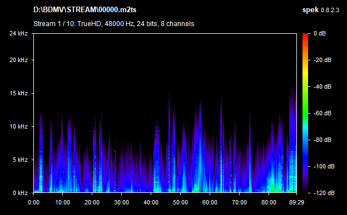Click the 80:00 time axis label
The width and height of the screenshot is (347, 215).
tap(269, 202)
